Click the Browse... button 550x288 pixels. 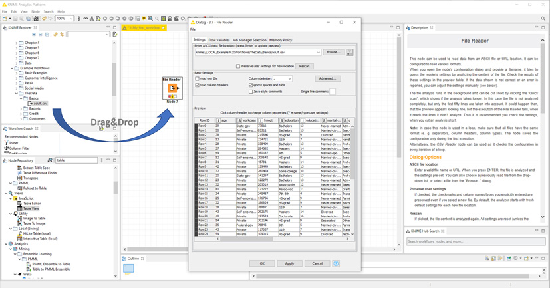(x=333, y=53)
